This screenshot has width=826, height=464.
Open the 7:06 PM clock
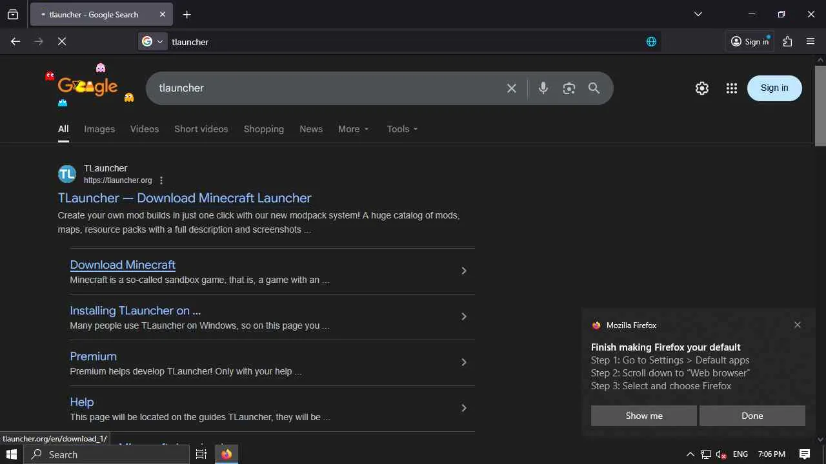click(772, 454)
